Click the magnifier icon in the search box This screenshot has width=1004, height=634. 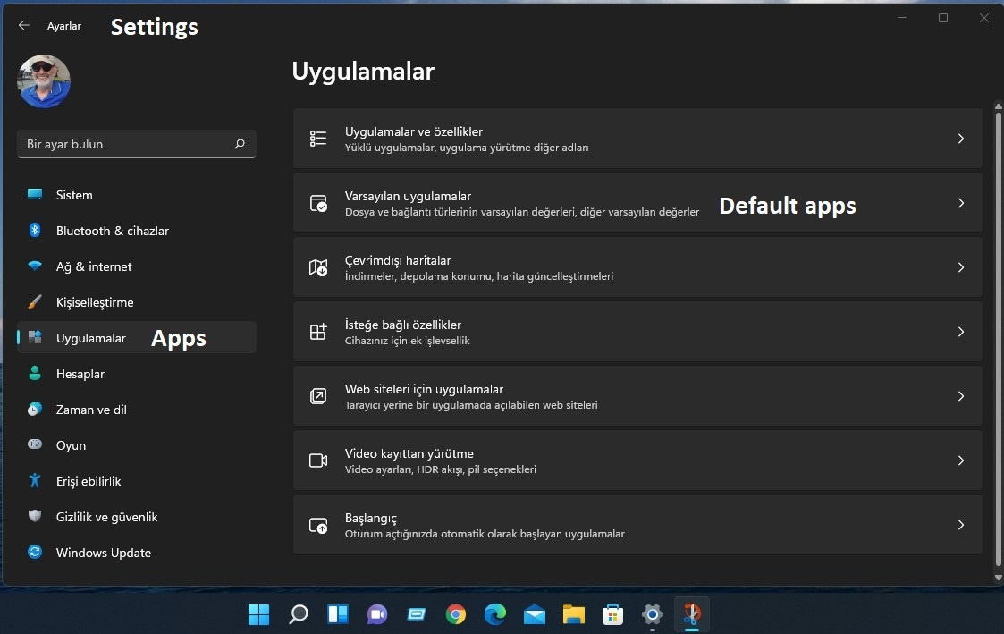pyautogui.click(x=240, y=144)
